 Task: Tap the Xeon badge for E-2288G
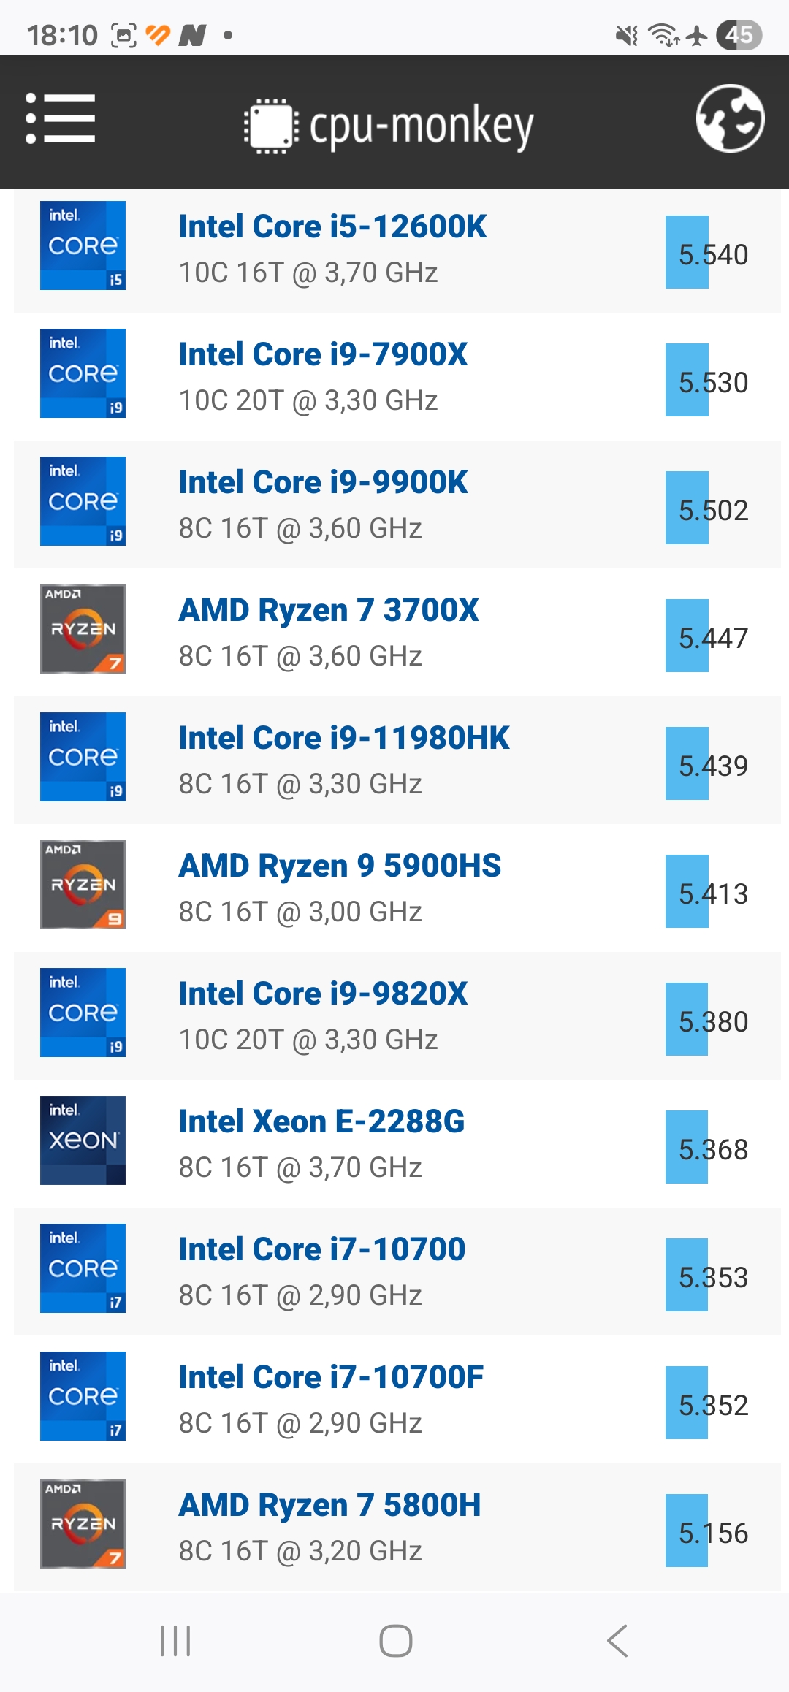point(83,1140)
